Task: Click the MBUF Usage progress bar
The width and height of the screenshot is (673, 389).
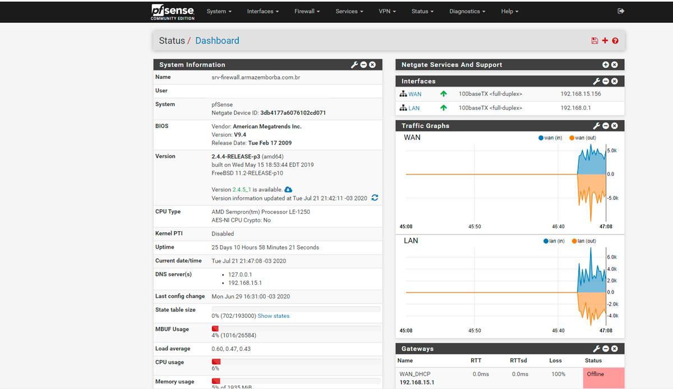Action: pos(296,329)
